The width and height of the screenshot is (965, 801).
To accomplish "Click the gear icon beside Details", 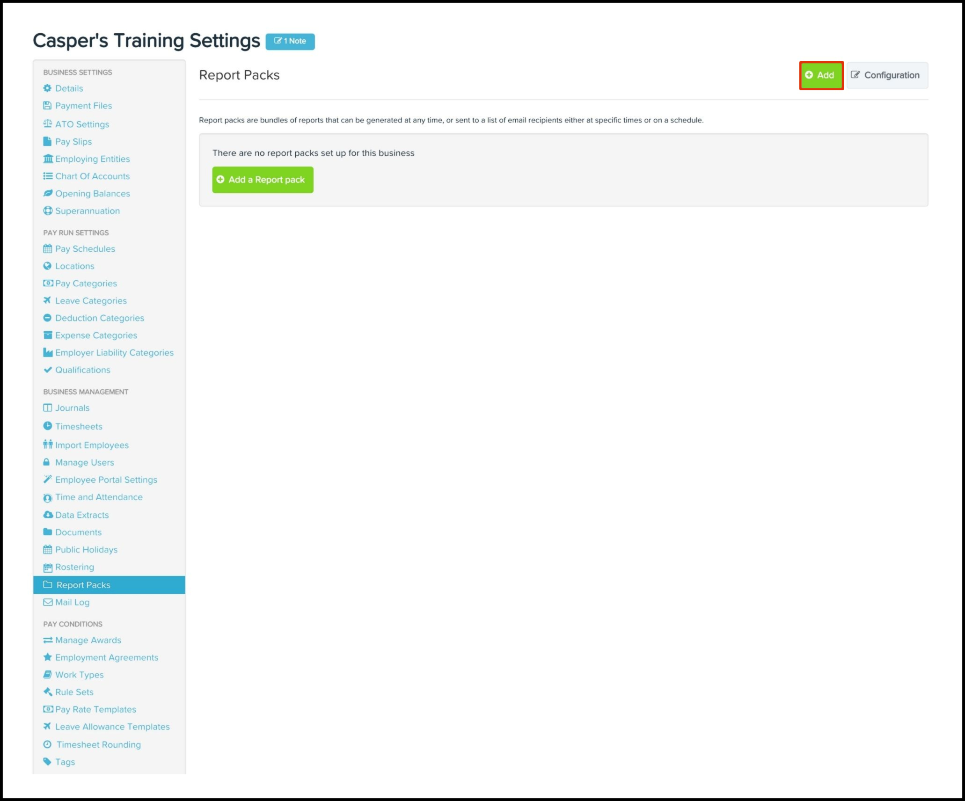I will [47, 88].
